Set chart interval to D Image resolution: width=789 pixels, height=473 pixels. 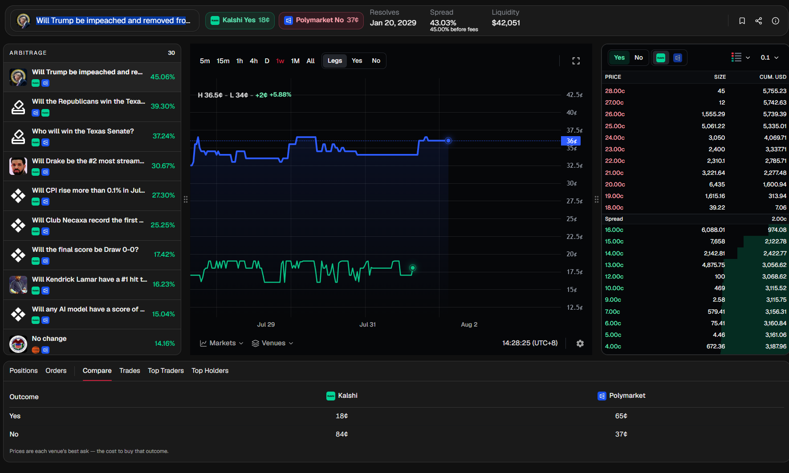coord(267,61)
